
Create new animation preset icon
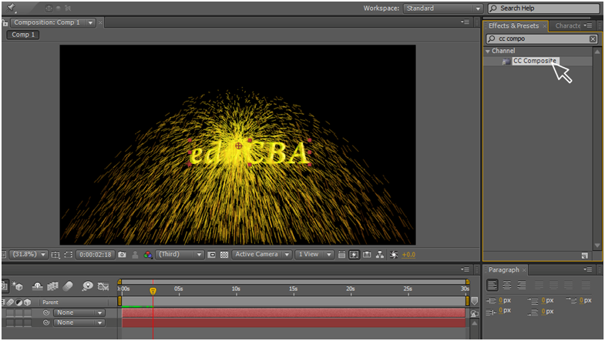click(584, 256)
